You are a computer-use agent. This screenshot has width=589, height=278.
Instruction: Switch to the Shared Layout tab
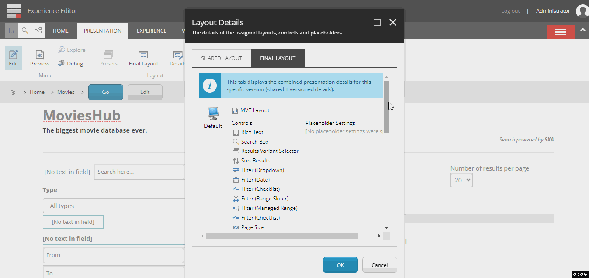[x=221, y=58]
